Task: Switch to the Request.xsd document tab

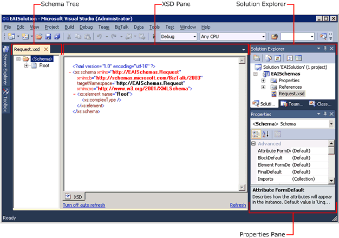Action: pos(27,49)
